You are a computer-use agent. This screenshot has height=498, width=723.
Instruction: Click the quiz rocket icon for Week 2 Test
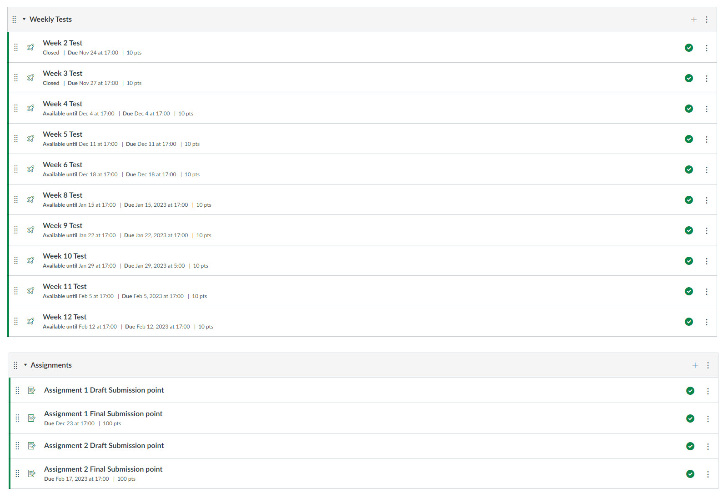click(30, 47)
